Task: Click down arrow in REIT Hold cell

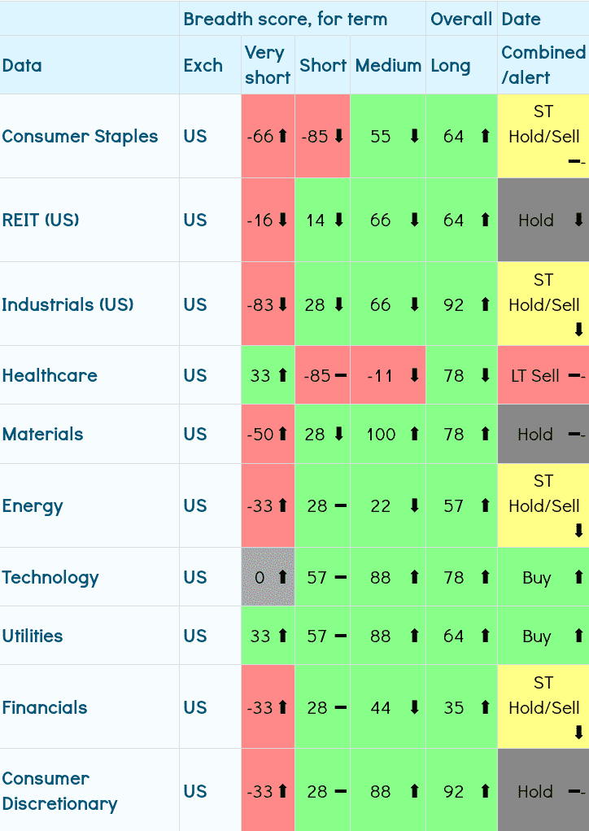Action: [578, 220]
